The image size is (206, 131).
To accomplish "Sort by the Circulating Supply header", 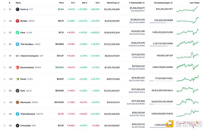I will point(162,3).
